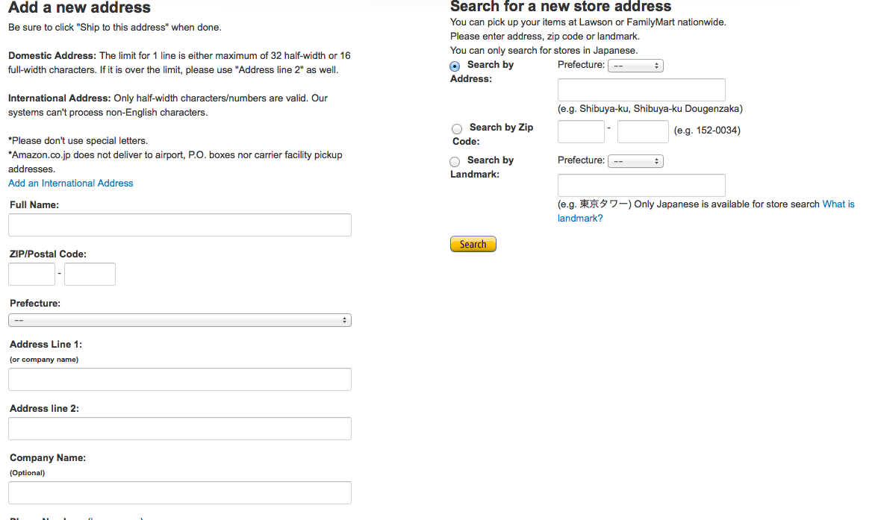Open Prefecture dropdown for address search
The image size is (881, 520).
[x=635, y=66]
